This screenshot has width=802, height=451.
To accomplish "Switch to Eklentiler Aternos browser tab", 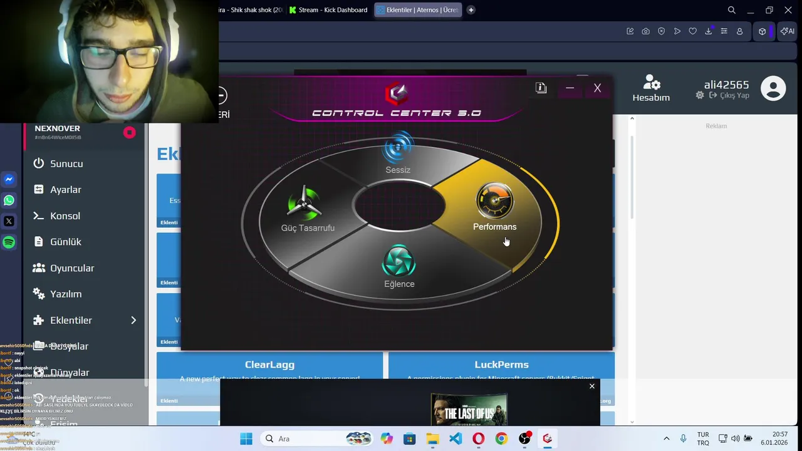I will coord(417,10).
